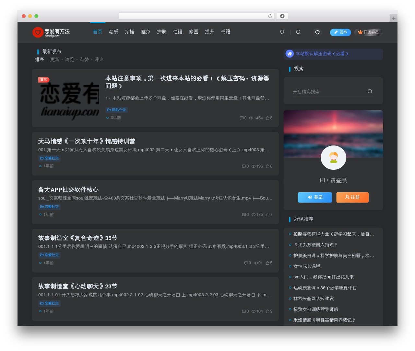
Task: Click views eye icon on 复合奇迹 post
Action: 255,263
